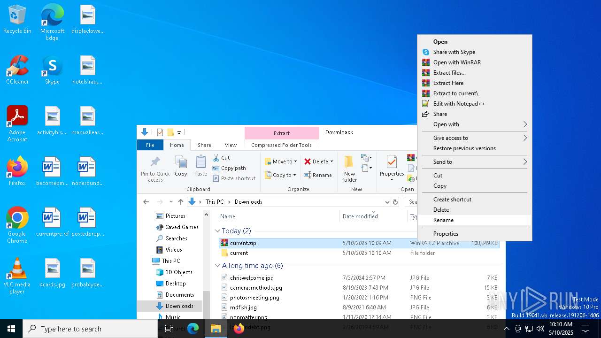Open Compressed Folder Tools tab
The image size is (601, 338).
pos(281,145)
